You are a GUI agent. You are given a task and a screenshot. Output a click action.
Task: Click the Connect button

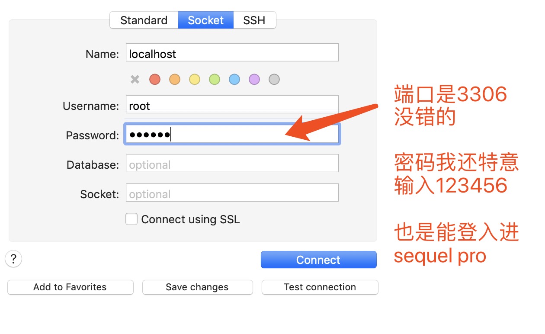coord(318,260)
